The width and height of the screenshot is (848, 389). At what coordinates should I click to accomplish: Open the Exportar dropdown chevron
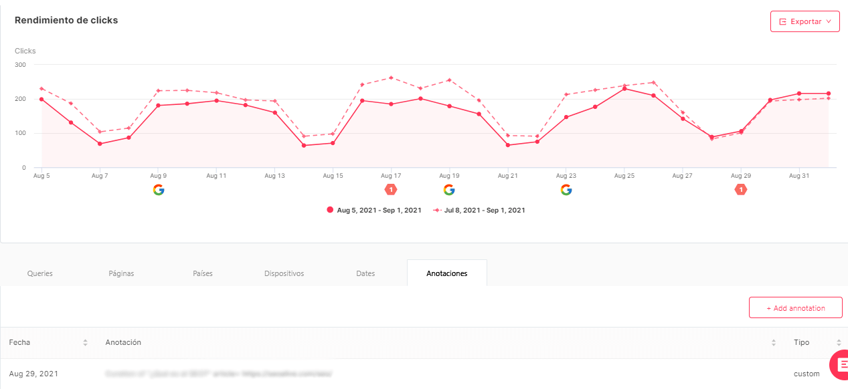click(828, 21)
